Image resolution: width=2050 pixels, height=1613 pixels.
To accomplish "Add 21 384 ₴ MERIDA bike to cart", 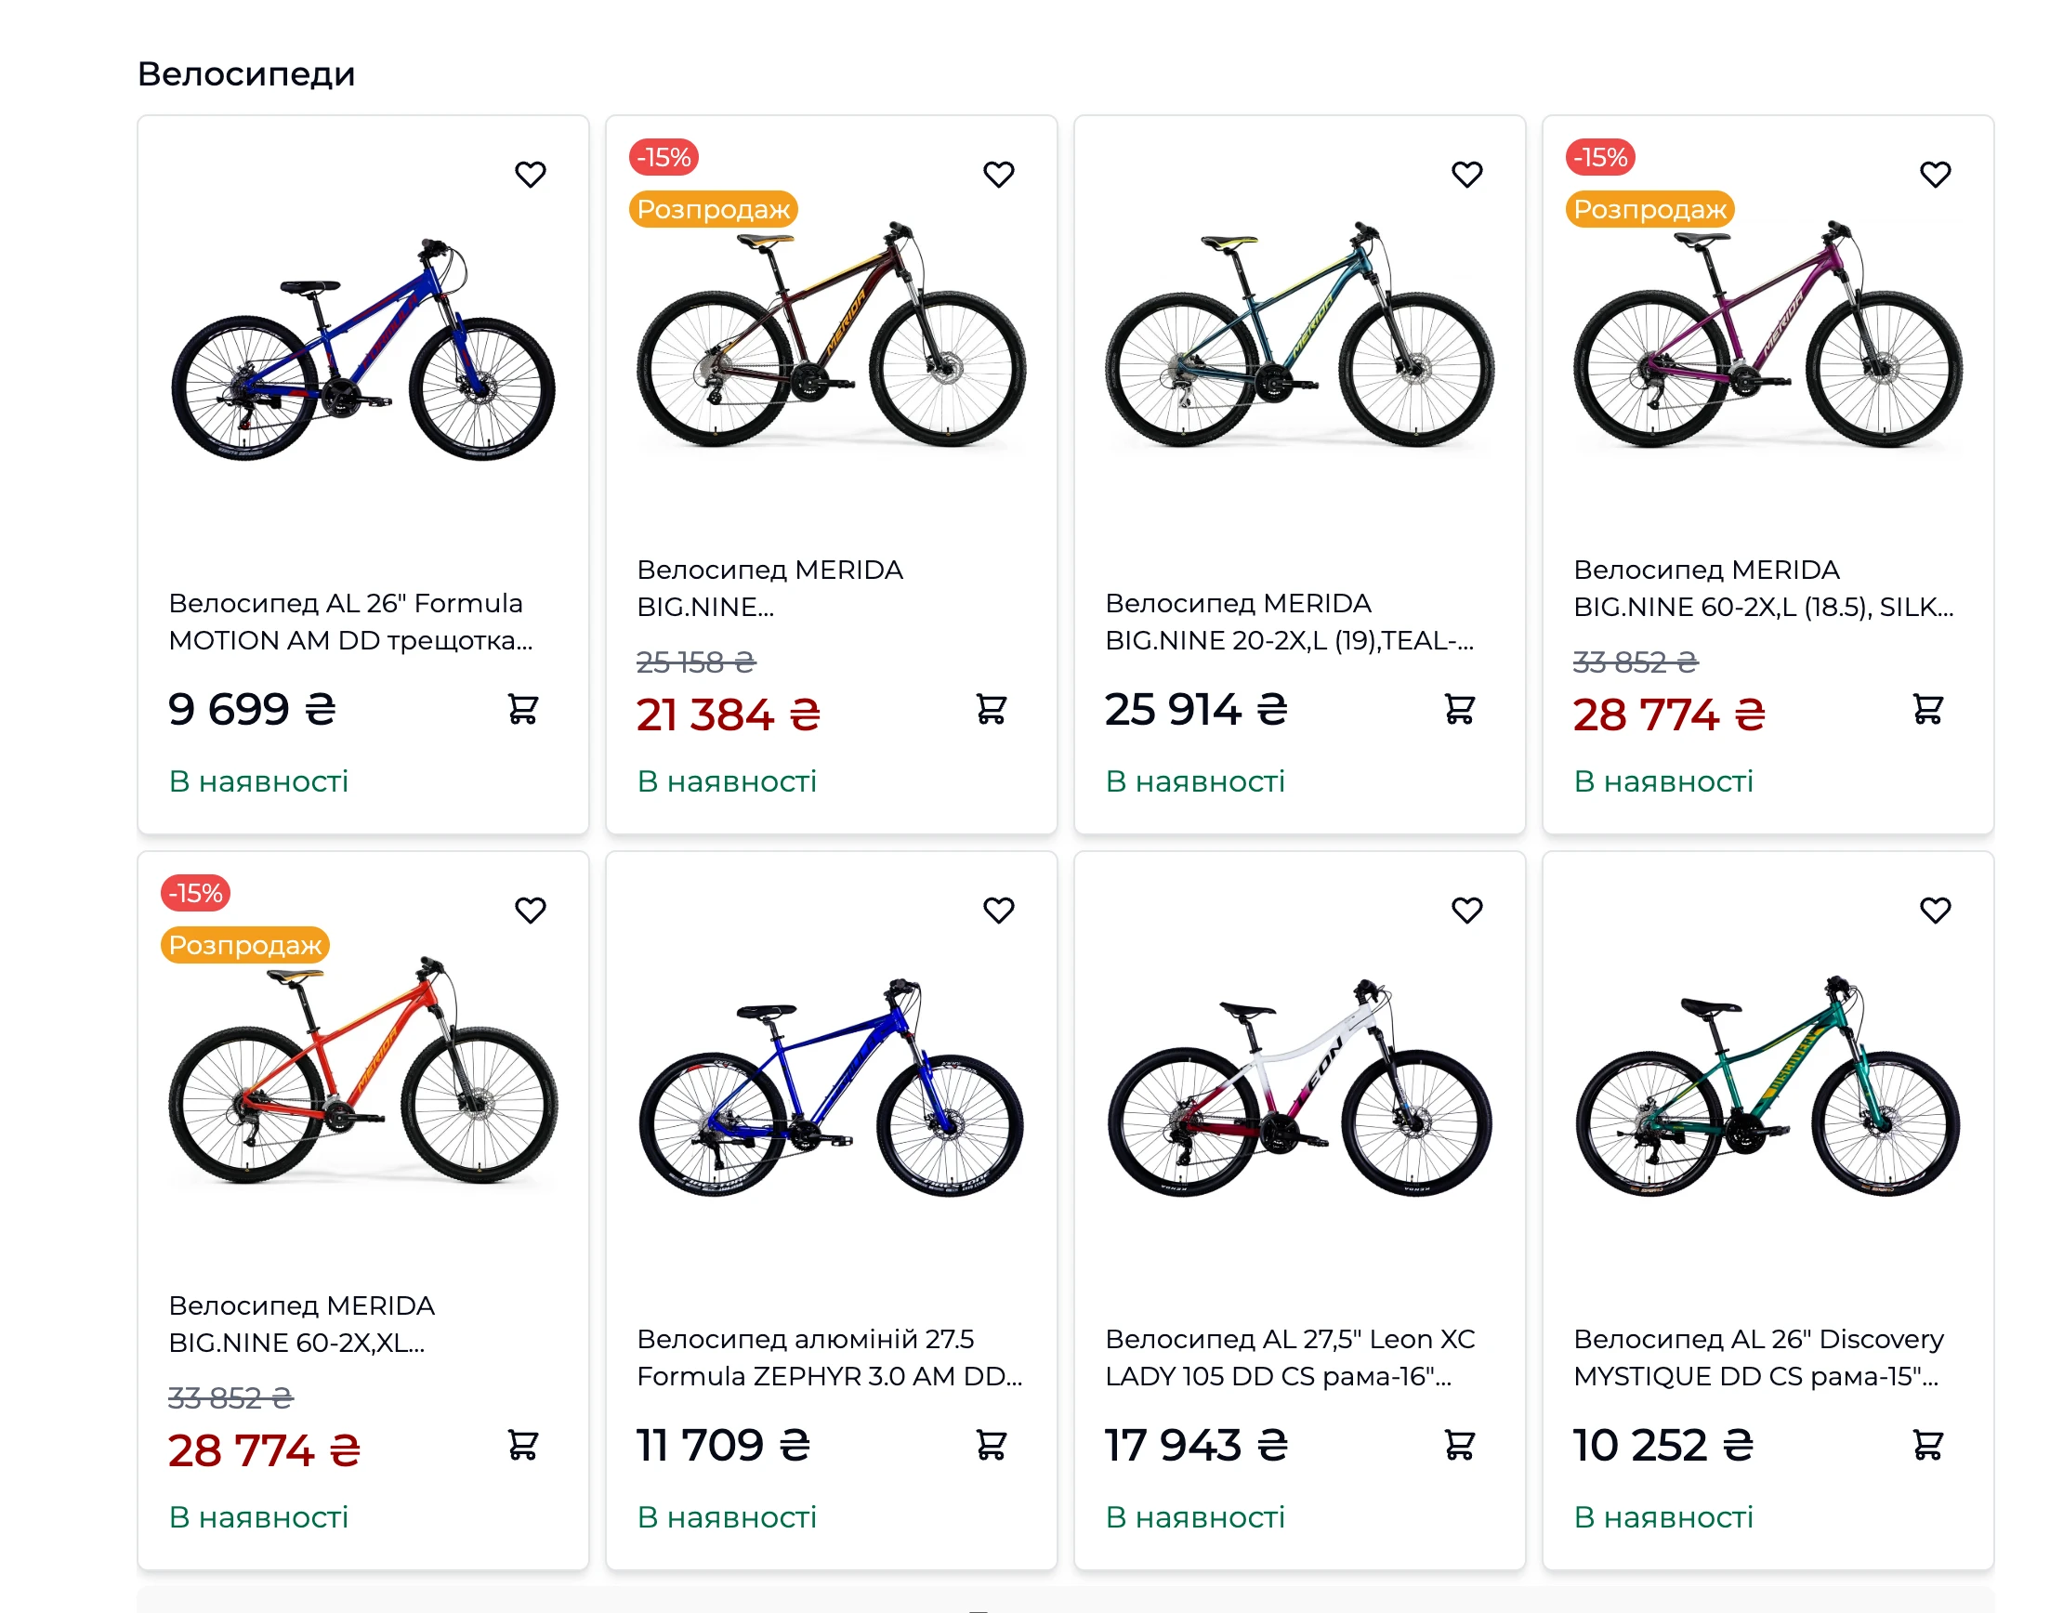I will click(x=991, y=708).
